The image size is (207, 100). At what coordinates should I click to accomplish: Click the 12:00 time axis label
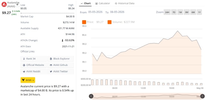143,88
